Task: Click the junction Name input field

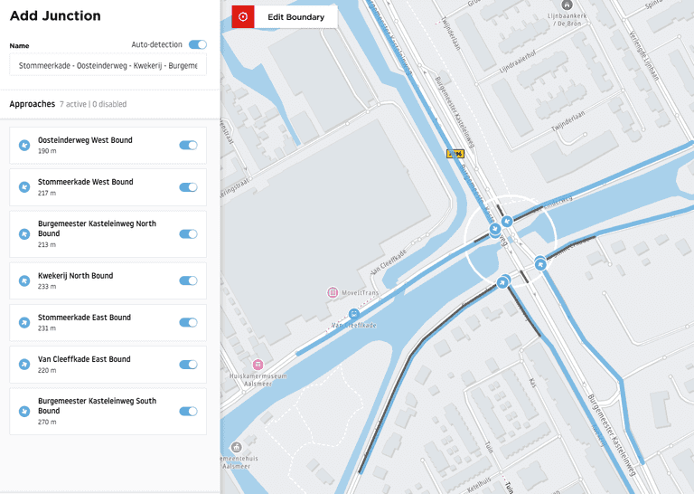Action: [x=108, y=65]
